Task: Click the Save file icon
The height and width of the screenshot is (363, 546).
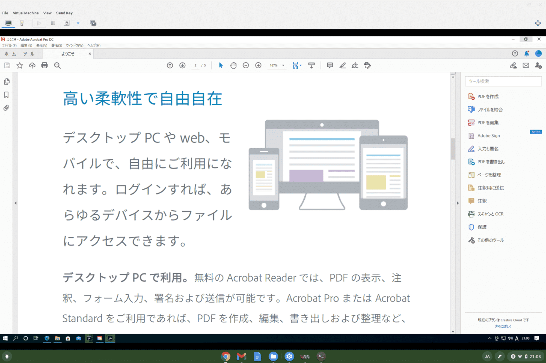Action: pos(7,65)
